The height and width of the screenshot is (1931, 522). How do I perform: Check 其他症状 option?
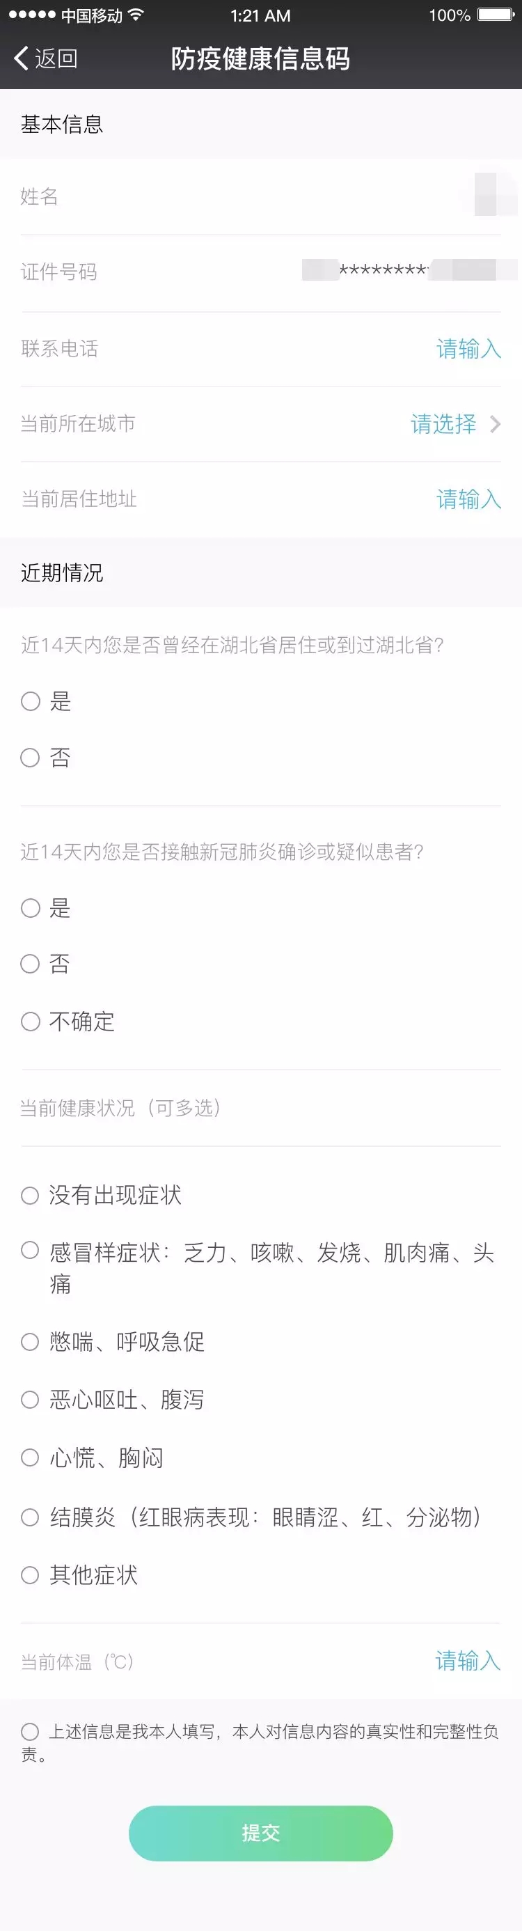click(31, 1575)
